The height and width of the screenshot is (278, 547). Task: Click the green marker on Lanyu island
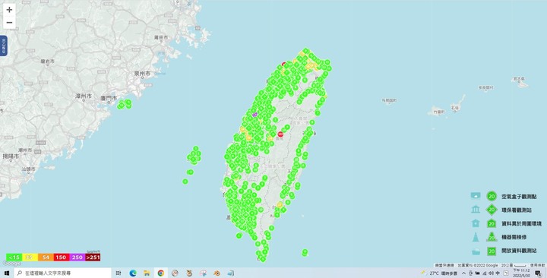pyautogui.click(x=305, y=251)
